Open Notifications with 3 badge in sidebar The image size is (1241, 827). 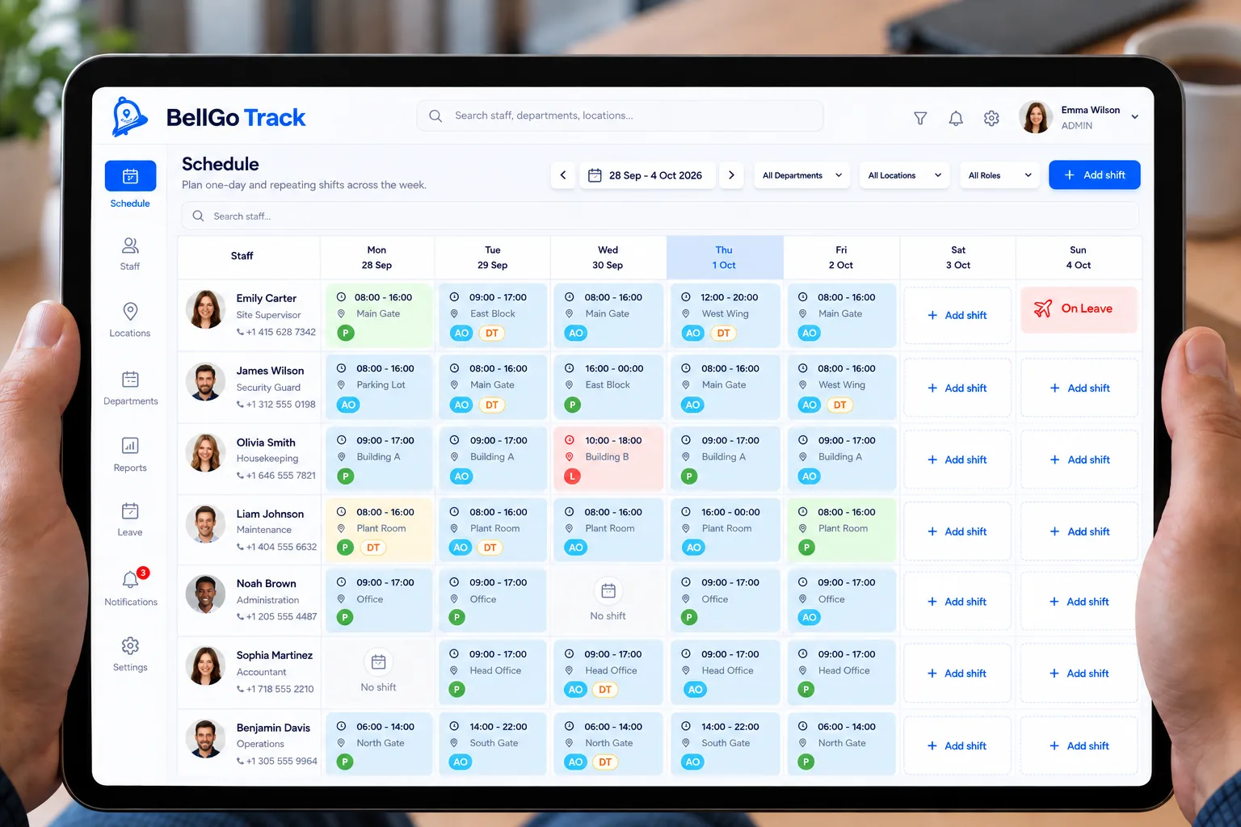[131, 587]
